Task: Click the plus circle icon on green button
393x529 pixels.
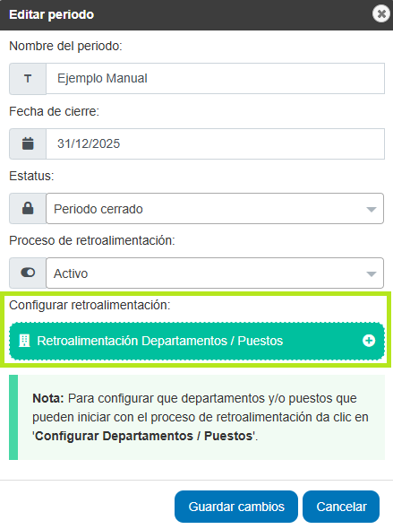Action: click(x=369, y=341)
